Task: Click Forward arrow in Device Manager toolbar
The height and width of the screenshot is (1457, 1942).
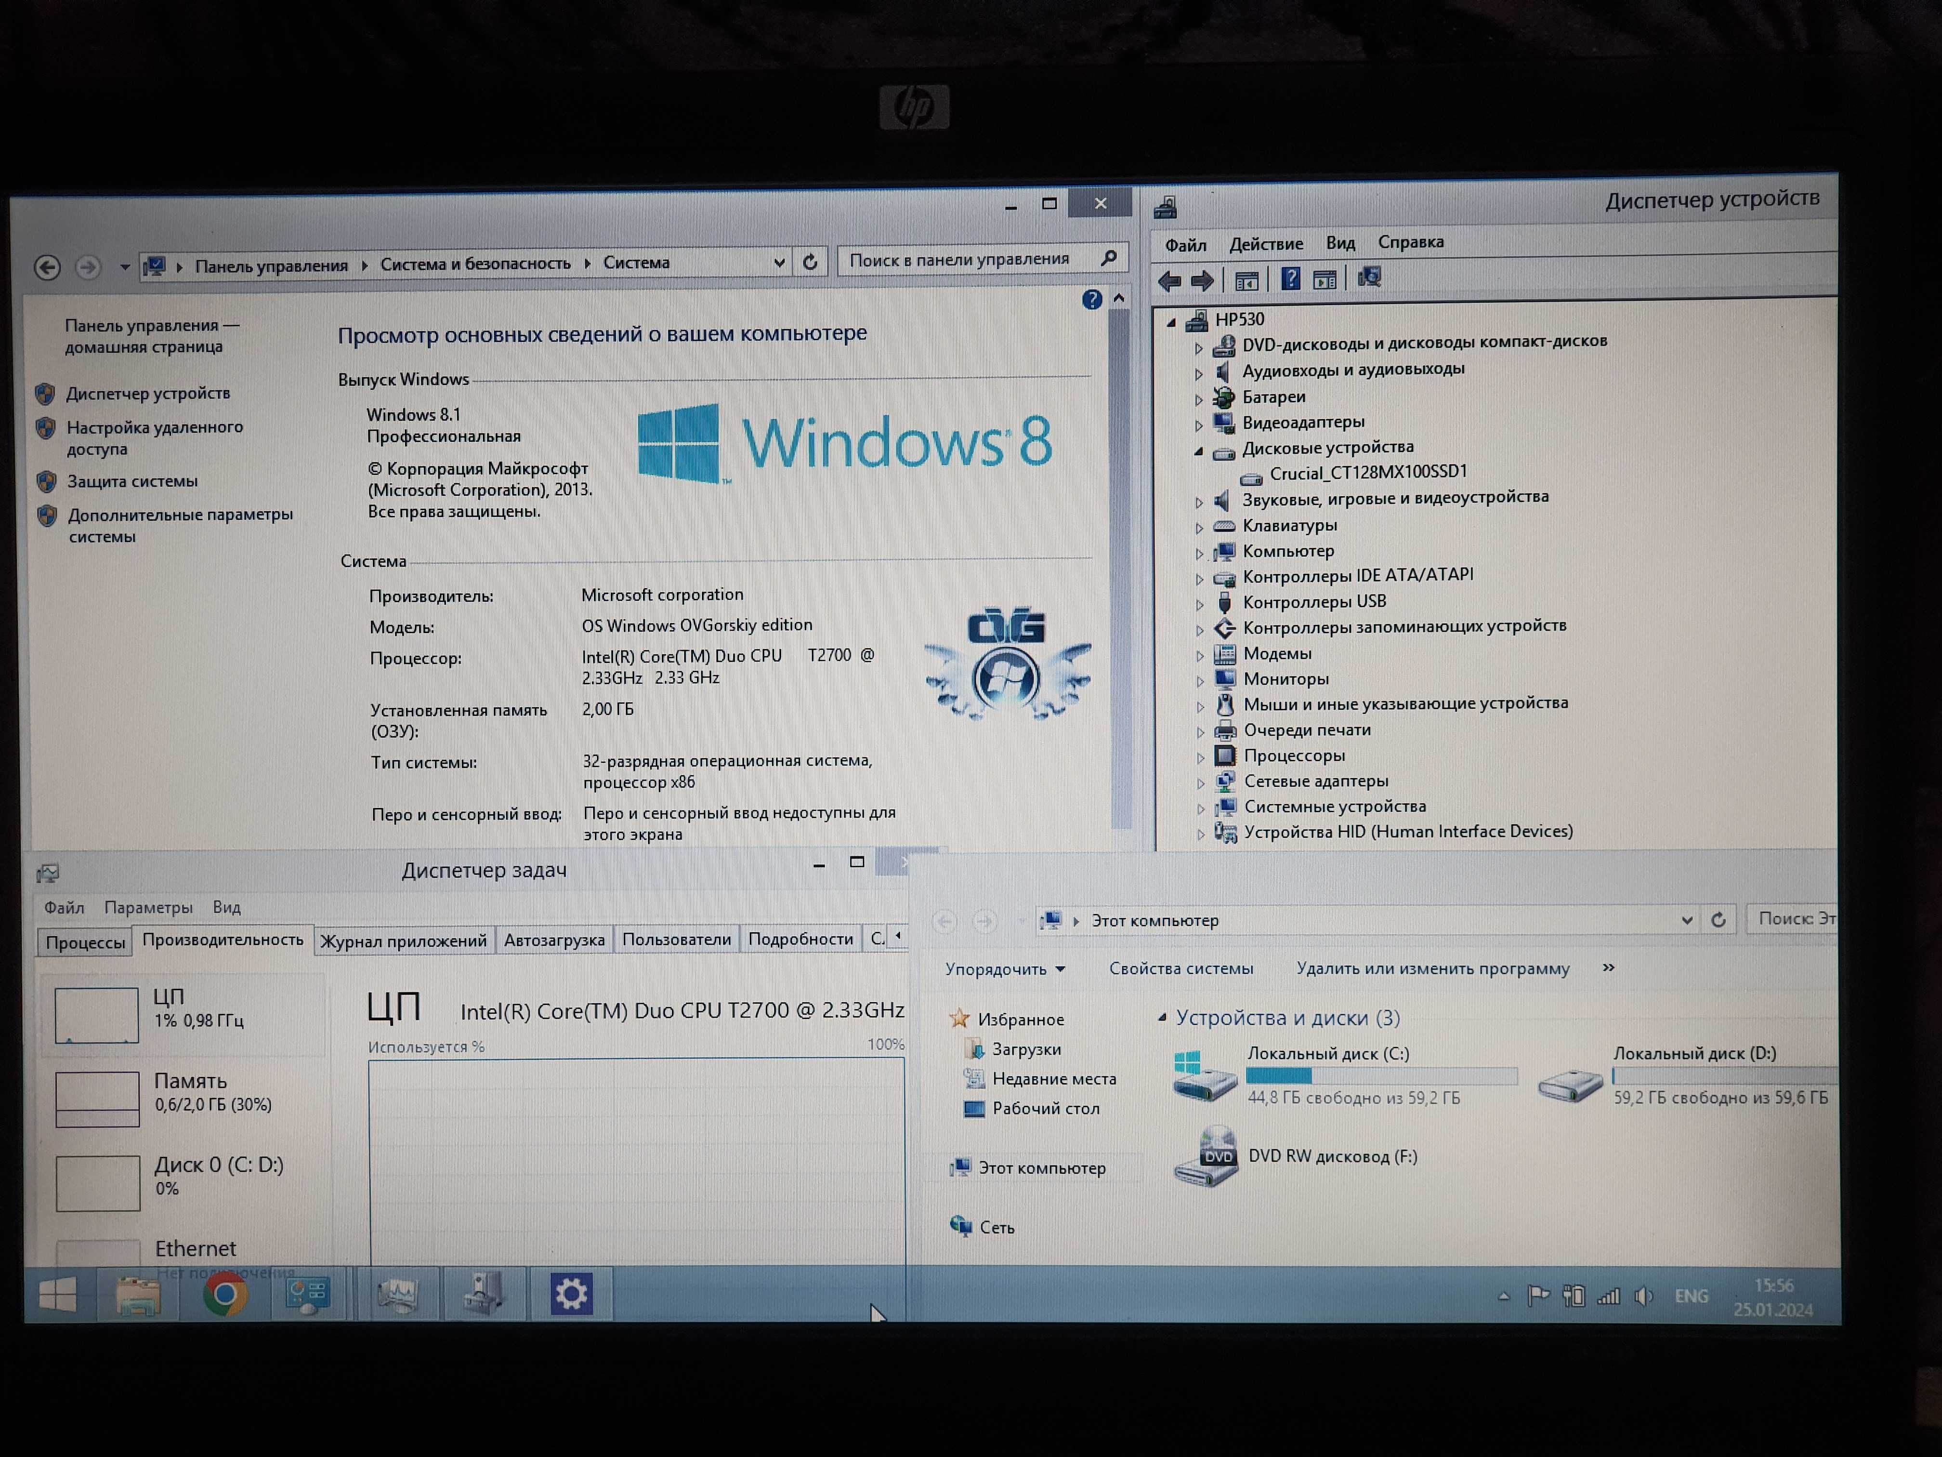Action: 1202,281
